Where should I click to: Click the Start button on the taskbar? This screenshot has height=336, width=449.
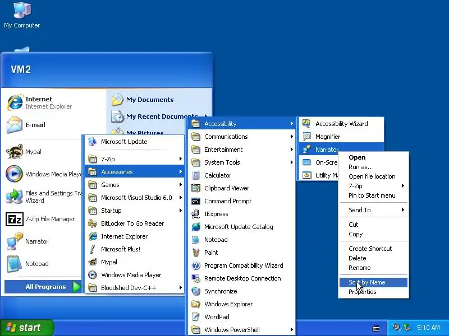pos(26,328)
